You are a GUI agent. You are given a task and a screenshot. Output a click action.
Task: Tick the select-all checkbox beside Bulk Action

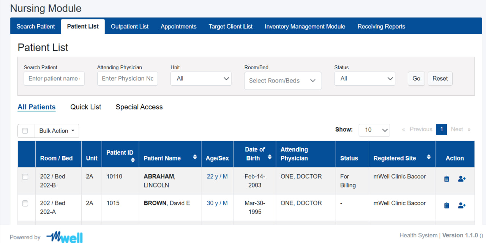pos(25,131)
